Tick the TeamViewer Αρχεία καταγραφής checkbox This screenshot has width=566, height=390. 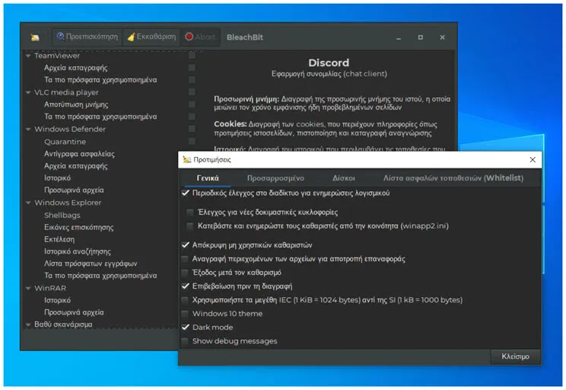click(192, 68)
